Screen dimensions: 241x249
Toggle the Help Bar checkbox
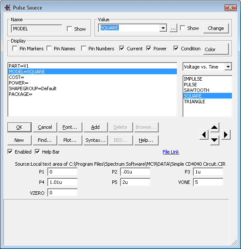(37, 152)
